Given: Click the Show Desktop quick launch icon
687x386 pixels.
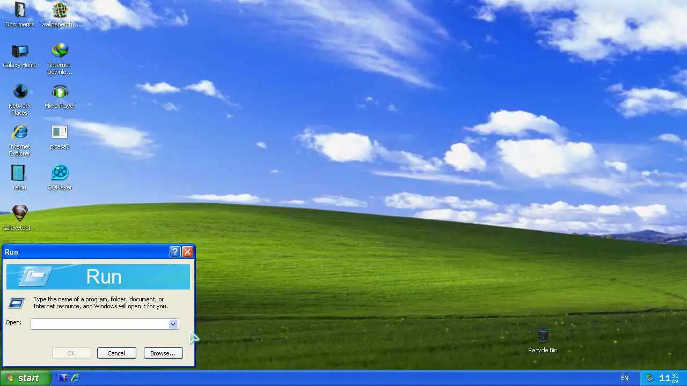Looking at the screenshot, I should (63, 378).
